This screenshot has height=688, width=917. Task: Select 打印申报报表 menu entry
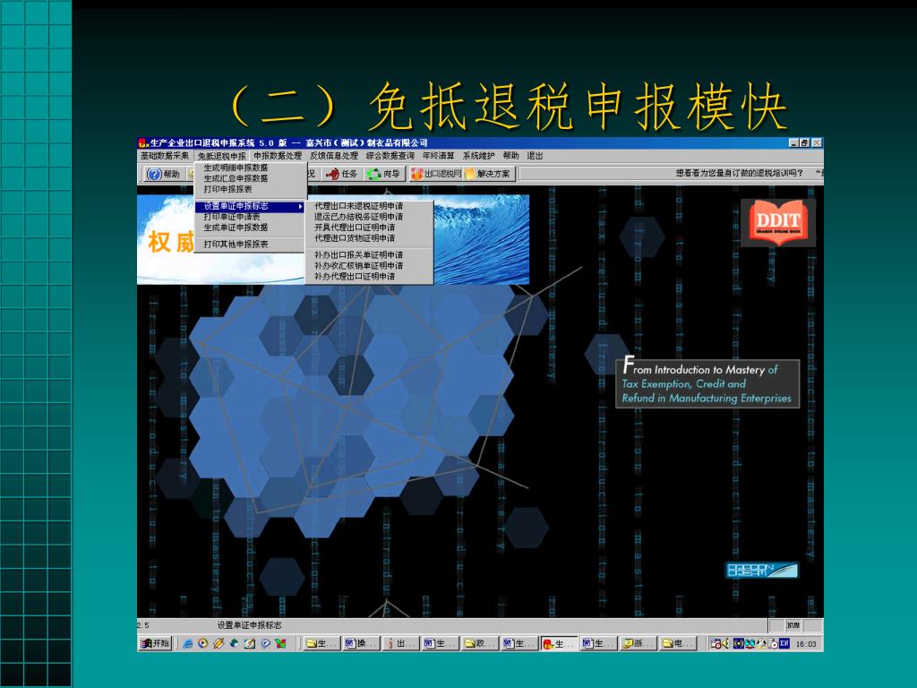[251, 189]
